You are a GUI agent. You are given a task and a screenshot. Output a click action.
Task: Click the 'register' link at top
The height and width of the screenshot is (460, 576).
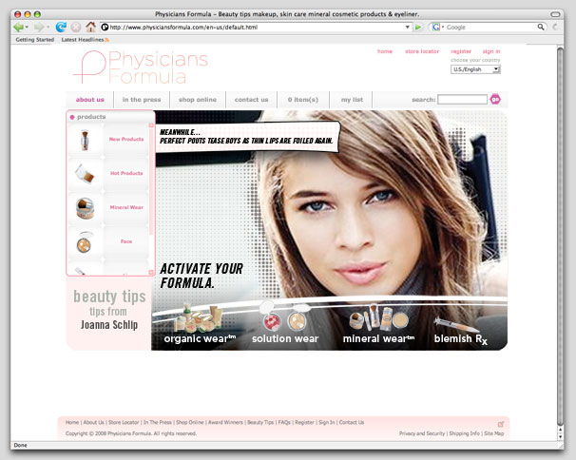461,51
